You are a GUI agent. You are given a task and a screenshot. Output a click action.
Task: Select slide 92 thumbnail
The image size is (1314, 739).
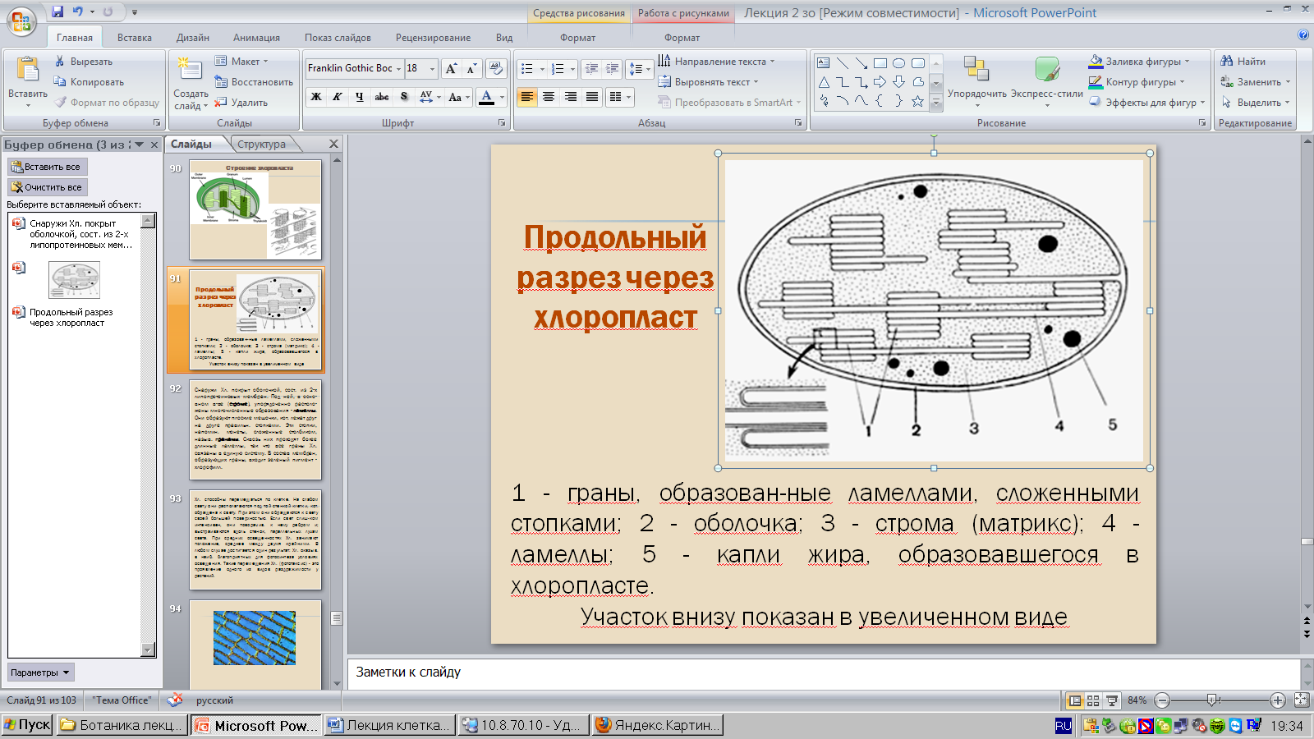(255, 429)
